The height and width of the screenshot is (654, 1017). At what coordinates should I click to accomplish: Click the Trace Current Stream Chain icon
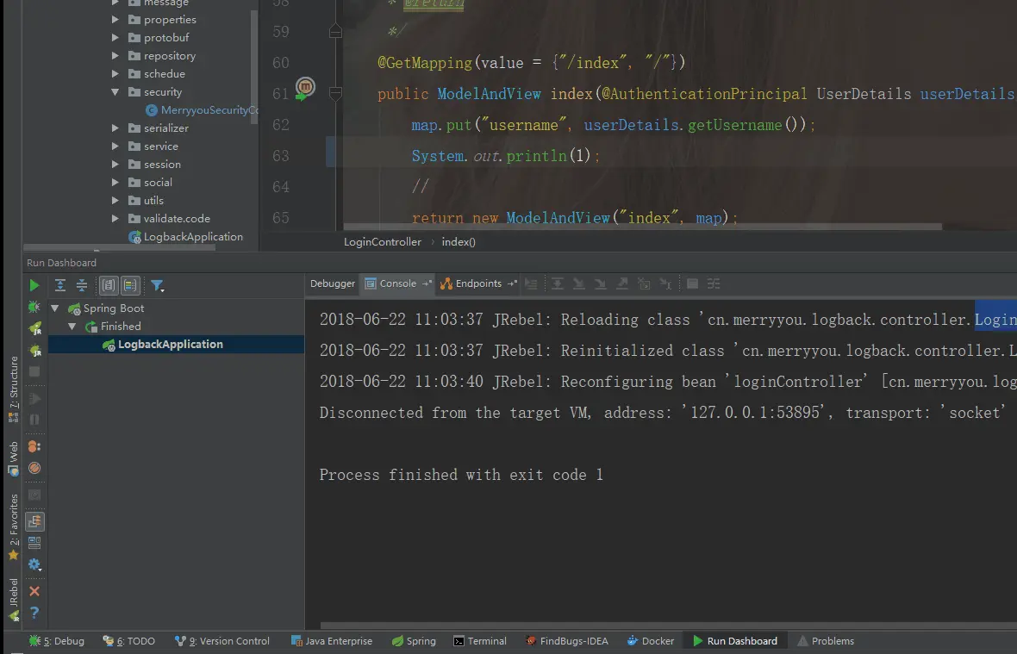[x=714, y=283]
